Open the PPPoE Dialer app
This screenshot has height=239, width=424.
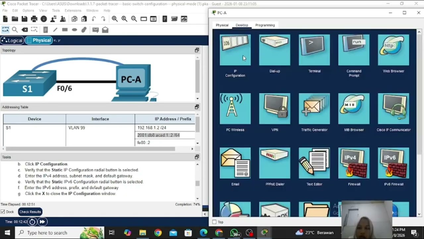(x=275, y=163)
